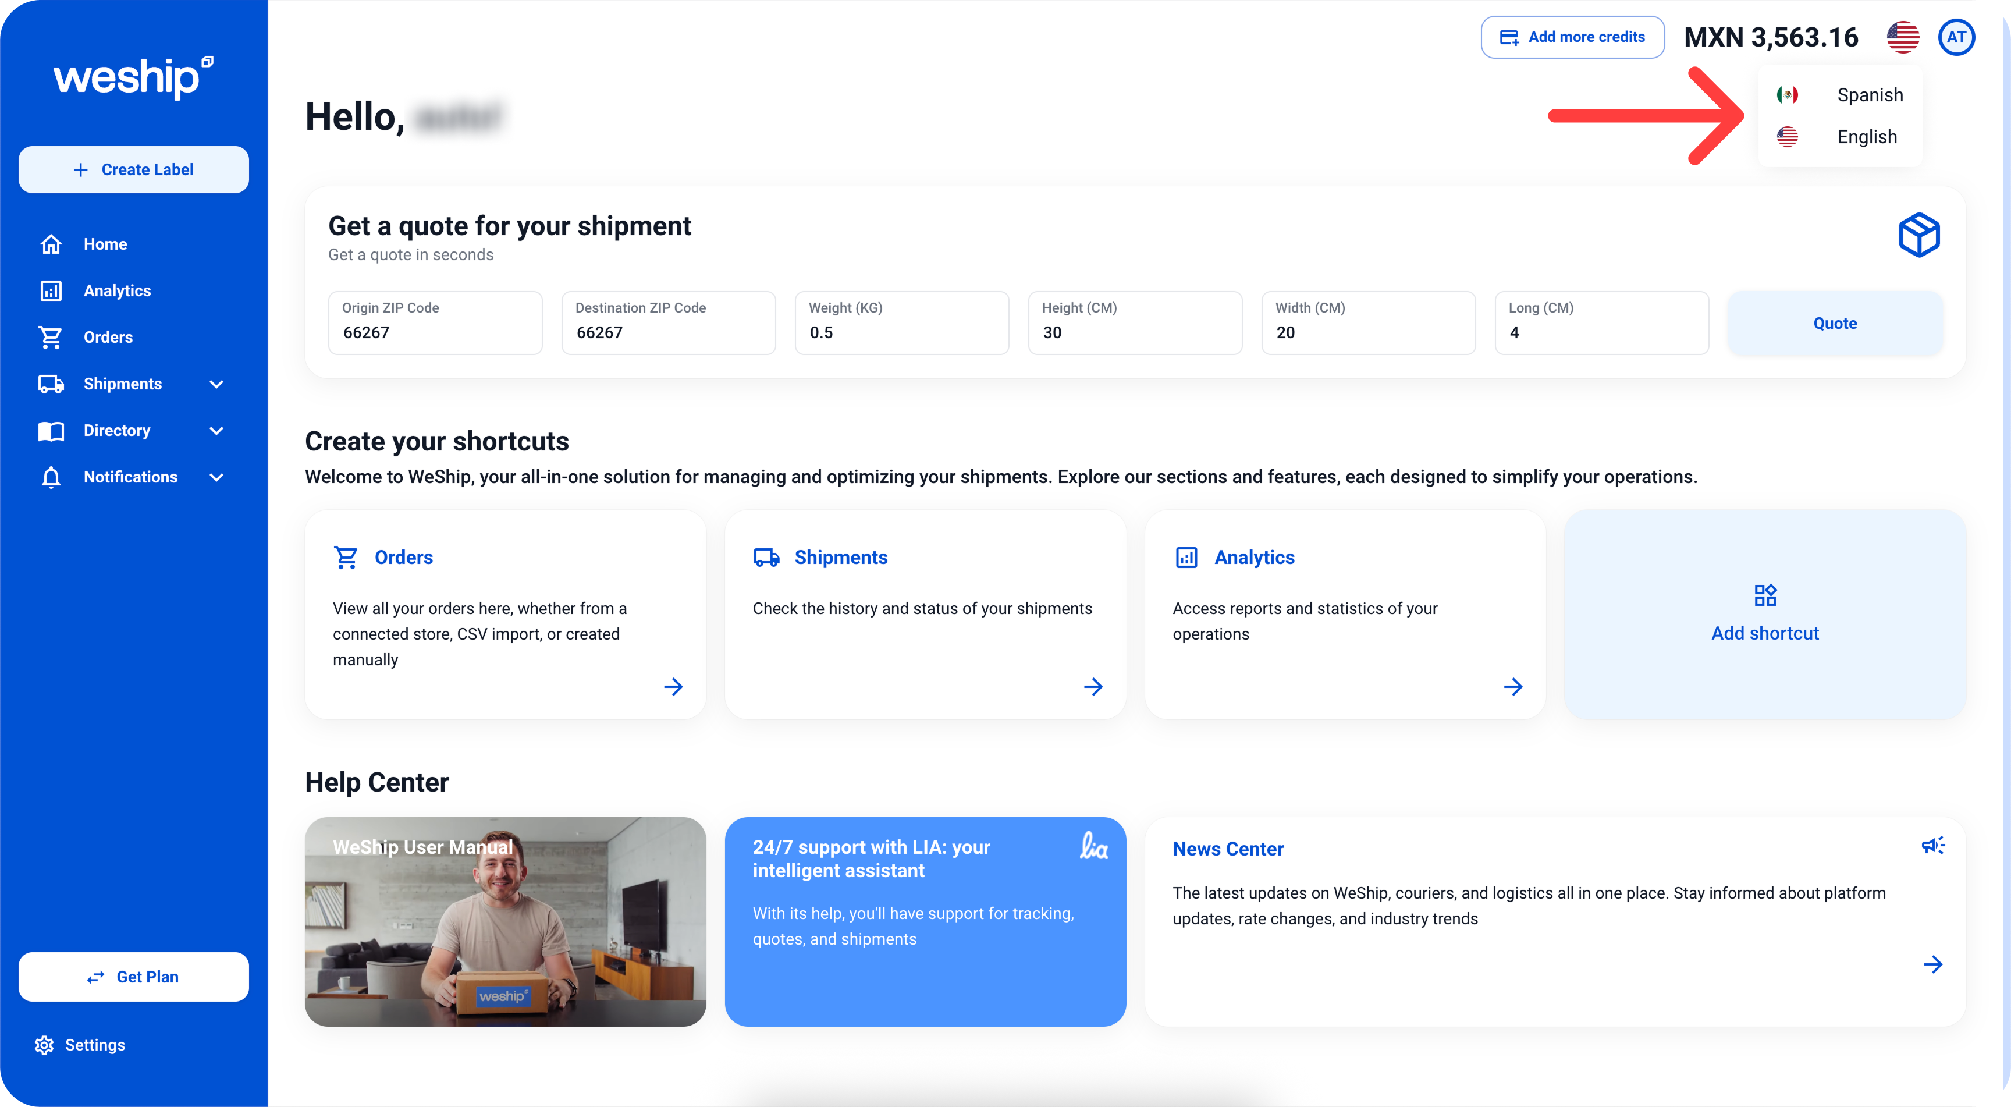The image size is (2011, 1107).
Task: Focus the Destination ZIP Code field
Action: pyautogui.click(x=668, y=322)
